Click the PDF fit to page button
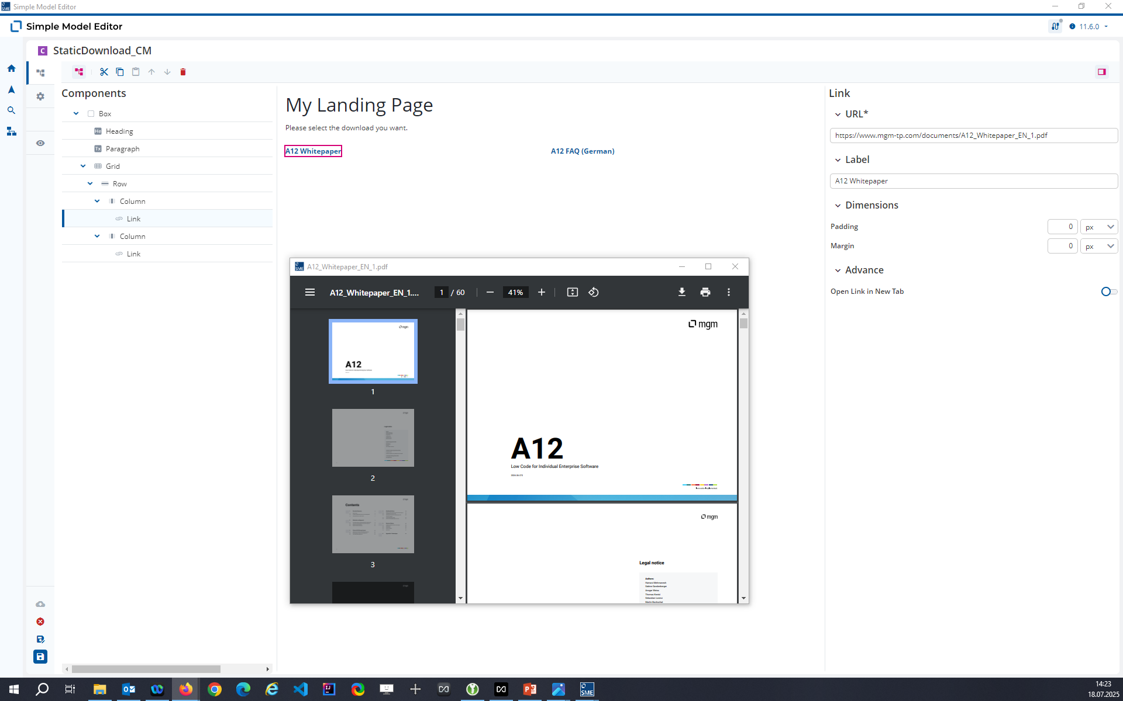 point(573,292)
